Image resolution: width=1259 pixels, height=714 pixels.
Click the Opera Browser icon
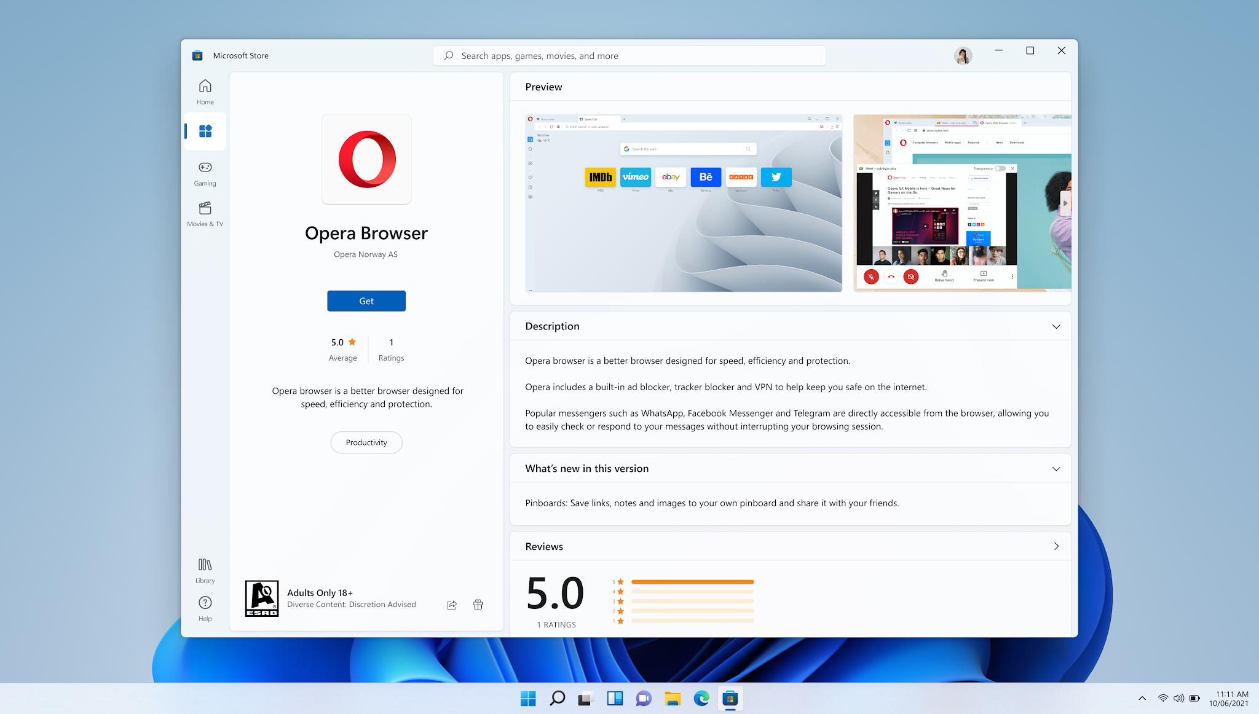[x=366, y=158]
